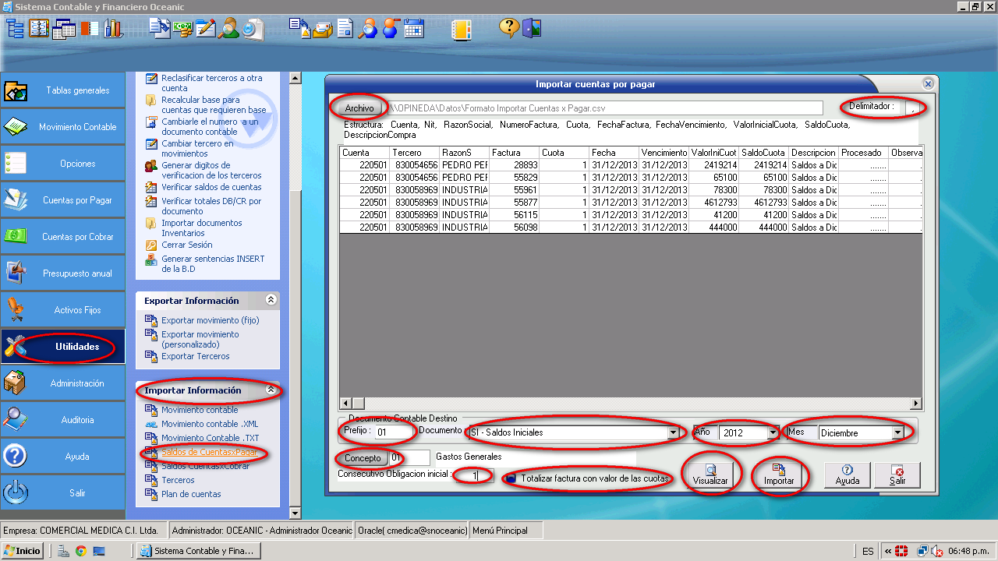
Task: Click the yellow question mark help icon
Action: point(509,29)
